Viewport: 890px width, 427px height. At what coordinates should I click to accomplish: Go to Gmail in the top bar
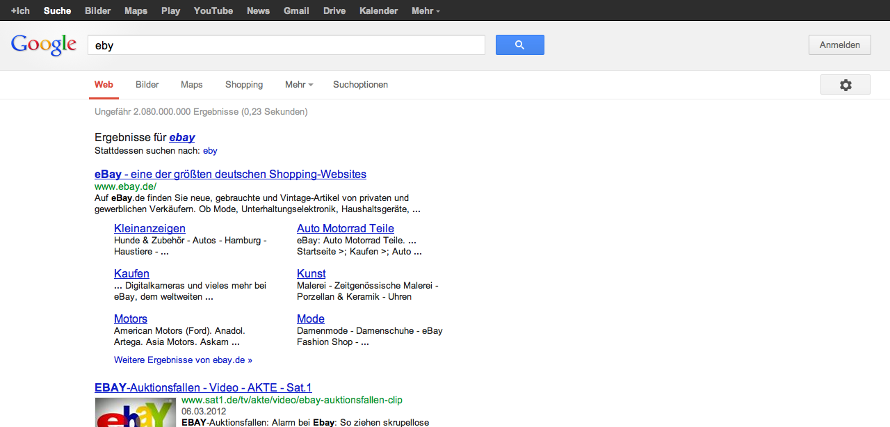click(296, 10)
